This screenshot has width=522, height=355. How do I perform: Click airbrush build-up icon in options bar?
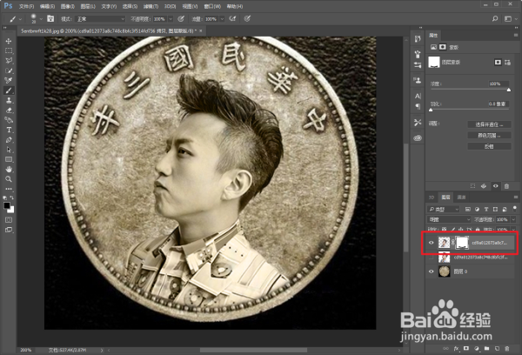232,18
